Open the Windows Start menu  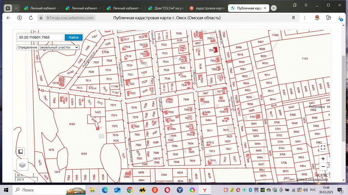[x=6, y=190]
